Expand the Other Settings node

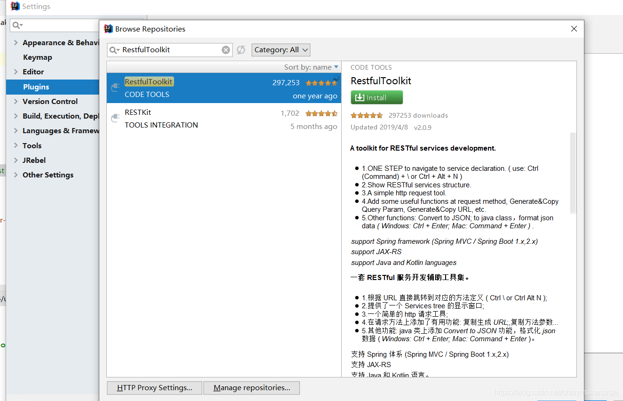pos(16,175)
